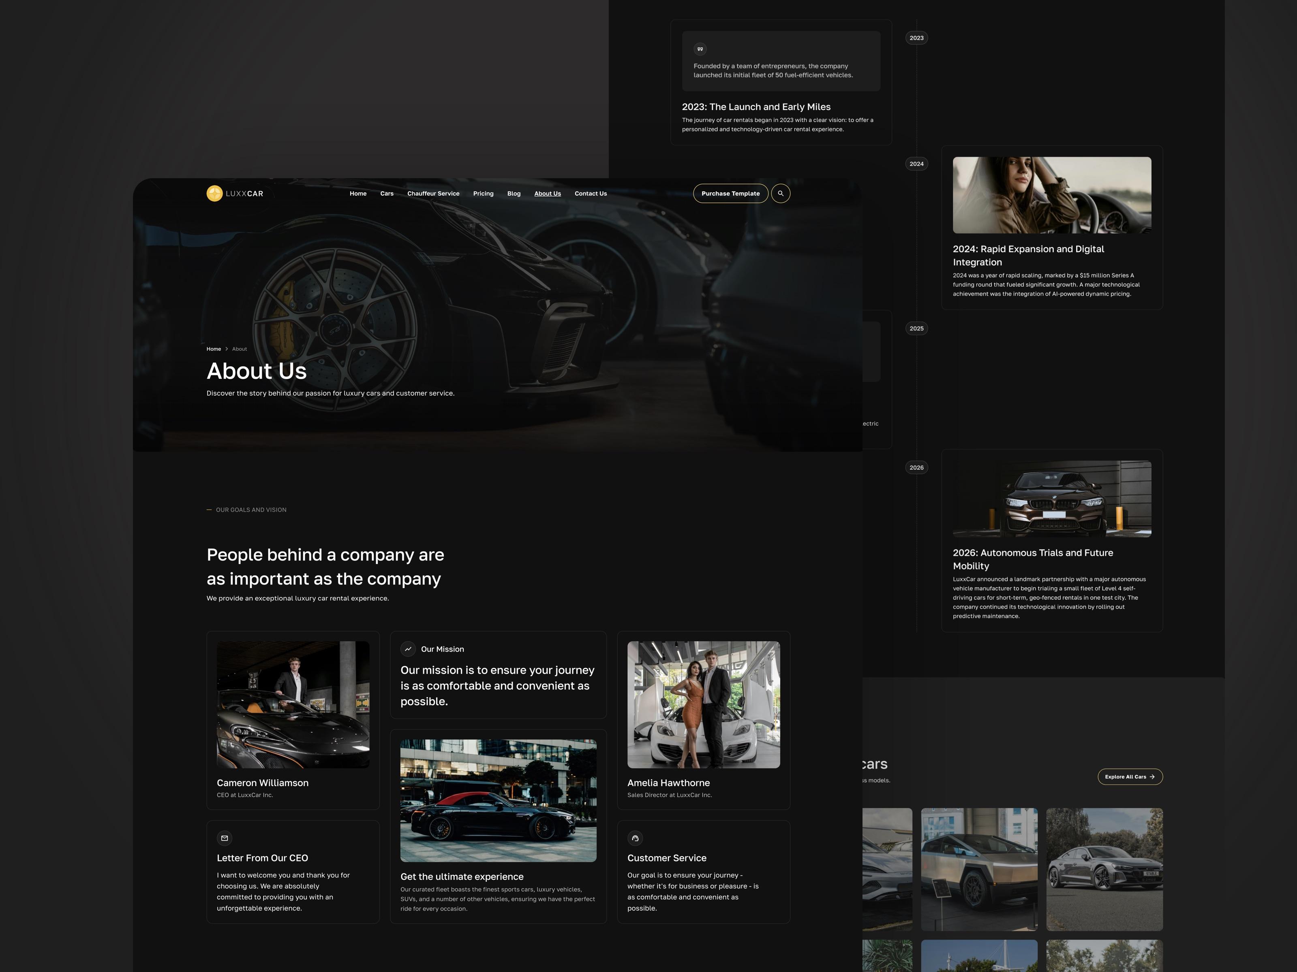Click the Customer Service heading
This screenshot has width=1297, height=972.
(667, 858)
